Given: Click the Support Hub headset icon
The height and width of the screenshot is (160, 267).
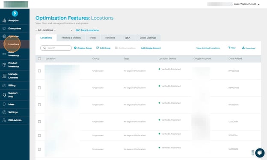Looking at the screenshot, I should [x=4, y=95].
